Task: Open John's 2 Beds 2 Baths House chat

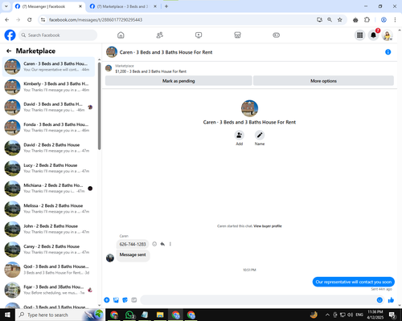Action: 48,229
